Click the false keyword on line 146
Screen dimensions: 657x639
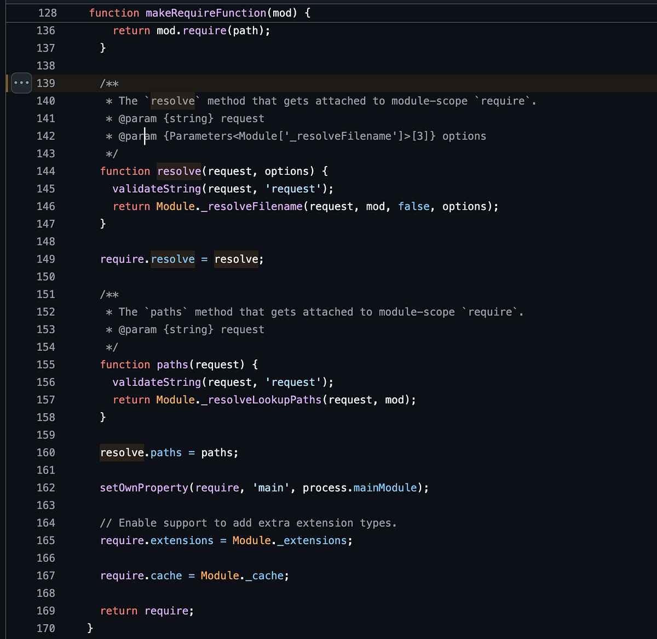point(414,206)
